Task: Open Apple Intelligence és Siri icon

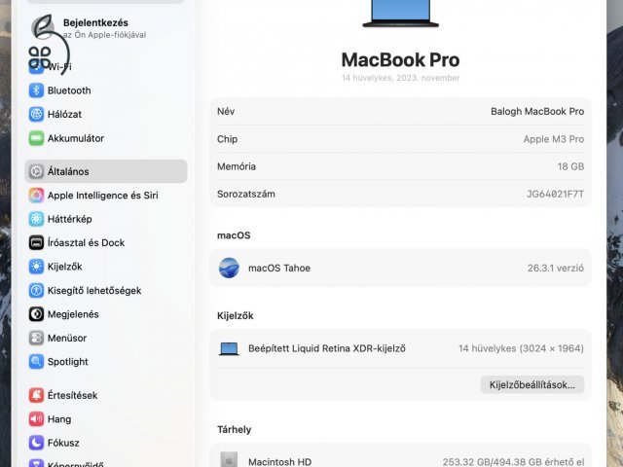Action: point(36,196)
